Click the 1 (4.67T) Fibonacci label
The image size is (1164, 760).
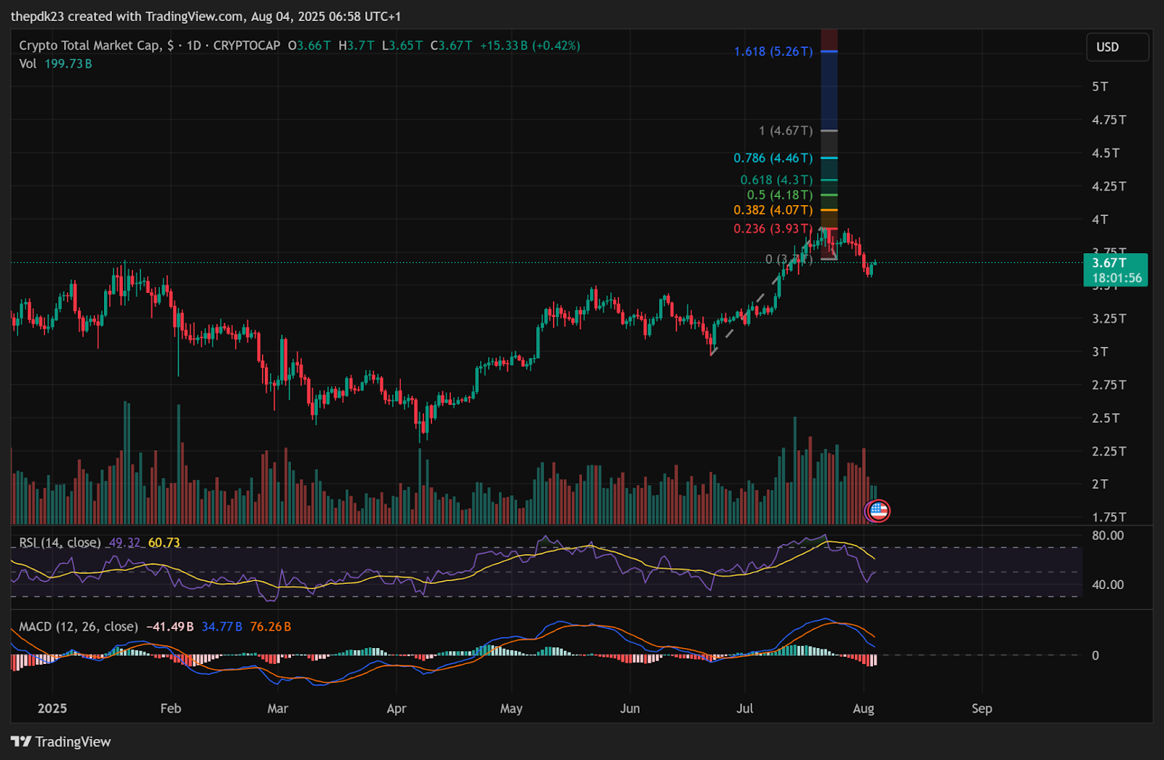785,131
